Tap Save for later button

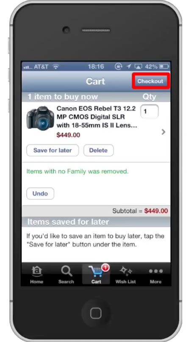[x=53, y=150]
